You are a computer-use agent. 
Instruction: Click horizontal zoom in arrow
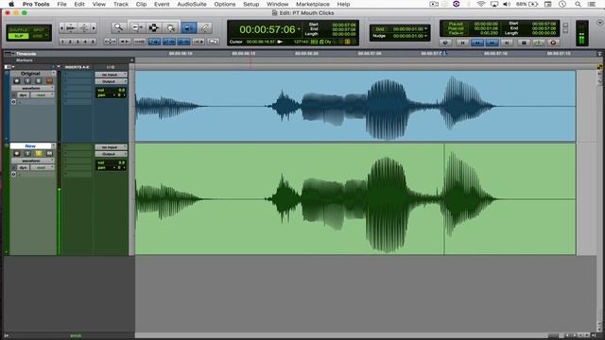coord(94,27)
